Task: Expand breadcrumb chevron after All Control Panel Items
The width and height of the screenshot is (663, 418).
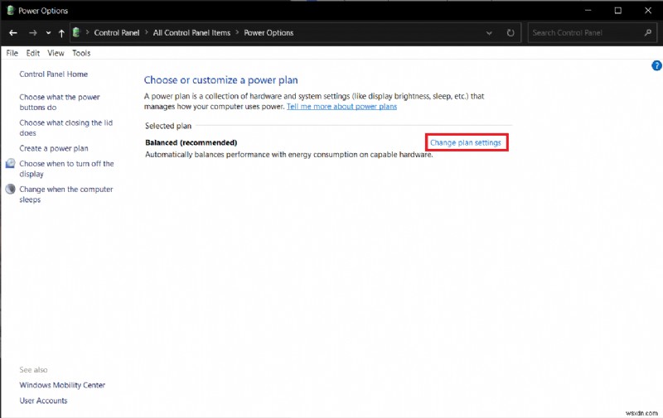Action: tap(237, 32)
